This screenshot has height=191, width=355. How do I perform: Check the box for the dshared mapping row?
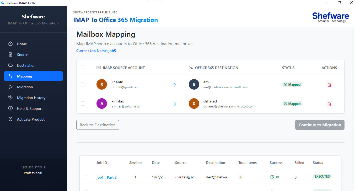tap(83, 104)
